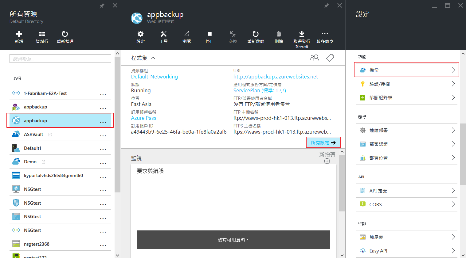Image resolution: width=466 pixels, height=258 pixels.
Task: Open Default-Networking resource group link
Action: 154,77
